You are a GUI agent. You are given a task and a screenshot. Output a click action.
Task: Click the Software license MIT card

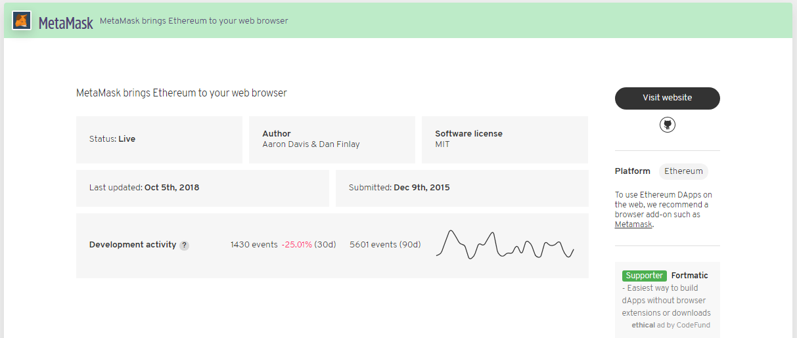tap(505, 139)
